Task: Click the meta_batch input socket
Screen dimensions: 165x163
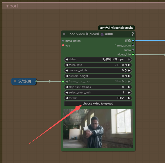Action: tap(63, 41)
